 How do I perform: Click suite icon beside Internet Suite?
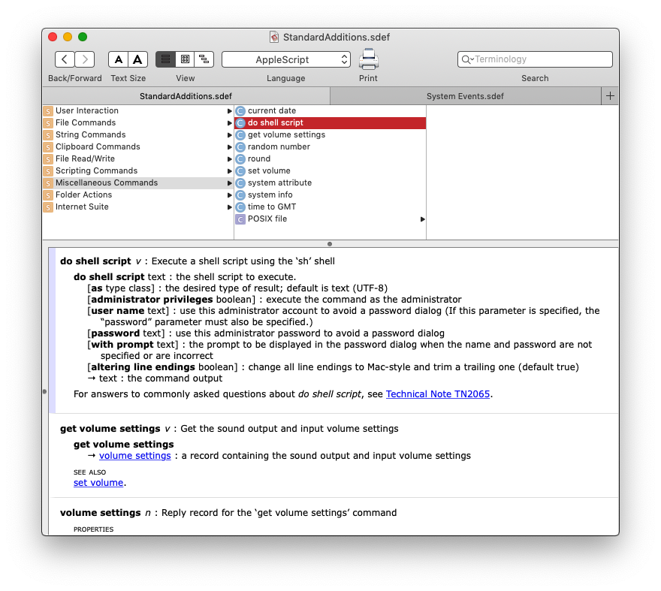(48, 207)
